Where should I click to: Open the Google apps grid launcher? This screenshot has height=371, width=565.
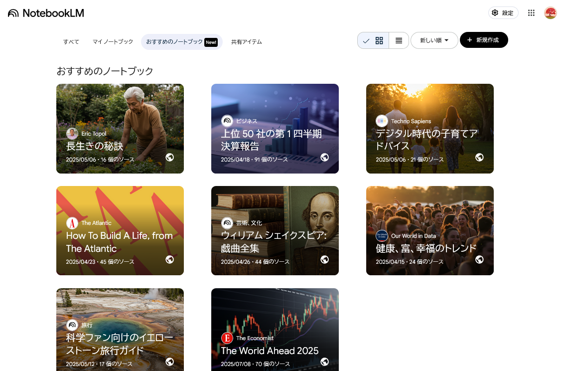click(531, 13)
